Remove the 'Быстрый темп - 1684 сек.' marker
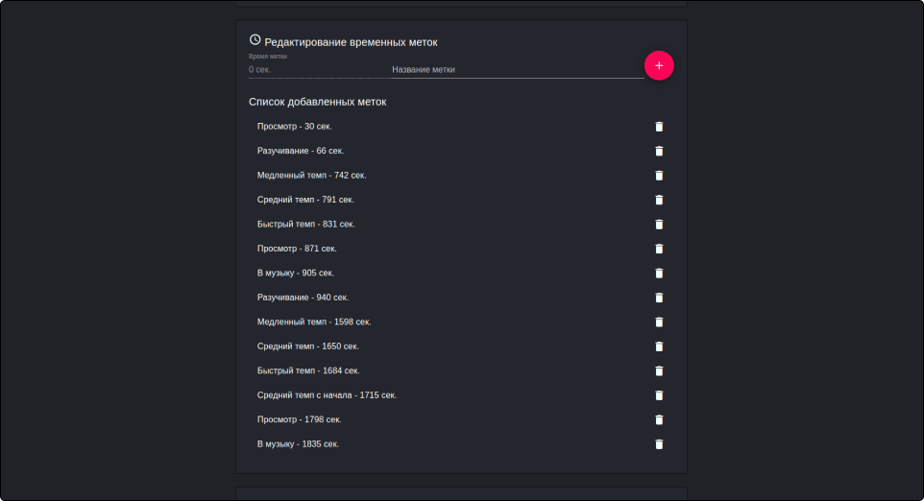Image resolution: width=924 pixels, height=501 pixels. tap(659, 371)
